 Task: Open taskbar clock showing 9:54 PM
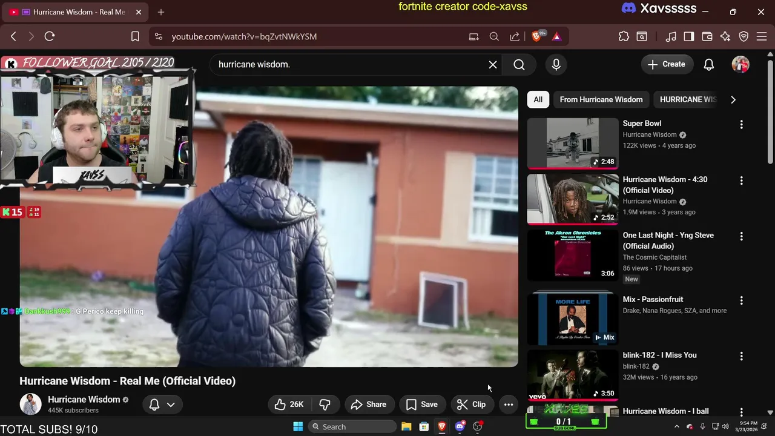747,427
